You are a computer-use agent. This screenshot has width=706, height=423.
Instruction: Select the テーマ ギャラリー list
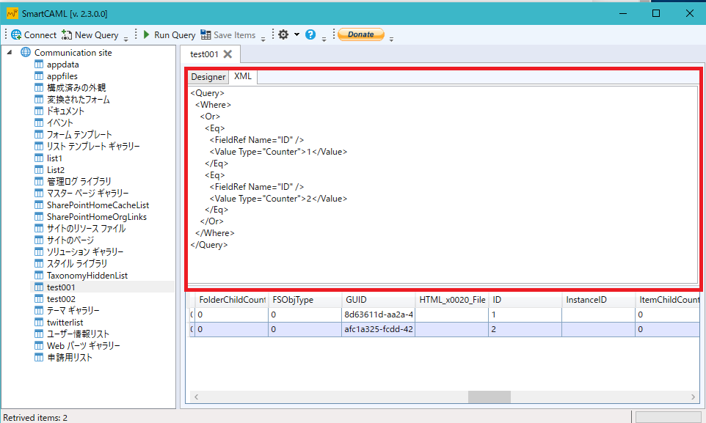click(73, 311)
